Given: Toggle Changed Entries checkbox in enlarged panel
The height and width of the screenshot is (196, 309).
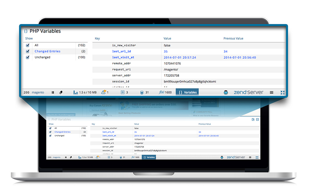Looking at the screenshot, I should tap(28, 51).
